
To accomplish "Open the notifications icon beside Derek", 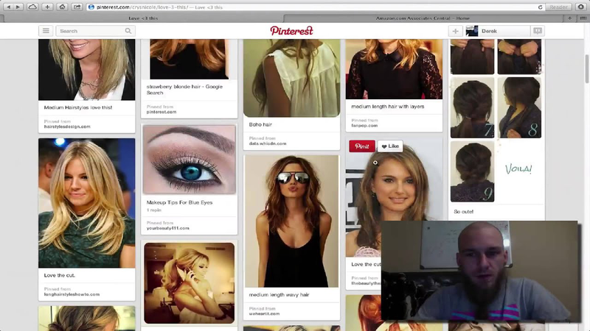I will [538, 31].
